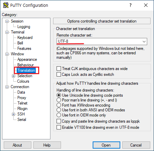The width and height of the screenshot is (154, 151).
Task: Select Logging category
Action: click(24, 27)
